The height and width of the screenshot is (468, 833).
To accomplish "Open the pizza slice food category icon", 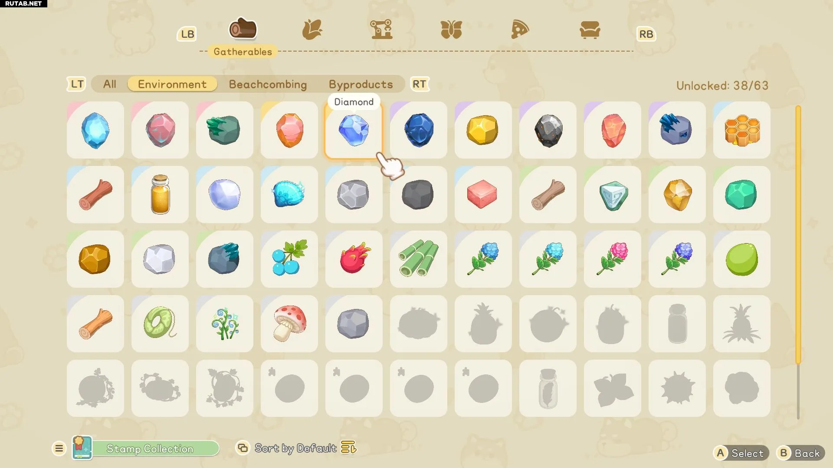I will tap(520, 29).
